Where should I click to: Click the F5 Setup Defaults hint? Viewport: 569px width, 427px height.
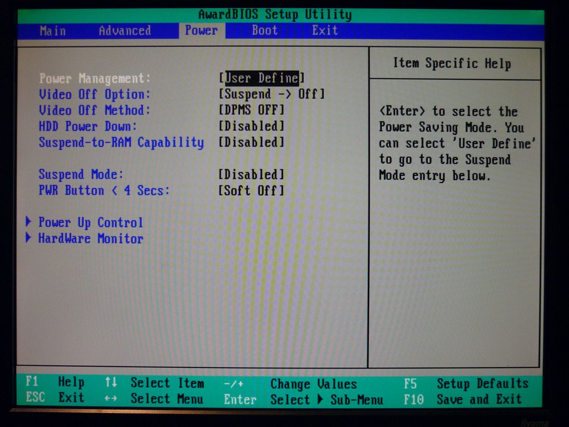point(466,384)
